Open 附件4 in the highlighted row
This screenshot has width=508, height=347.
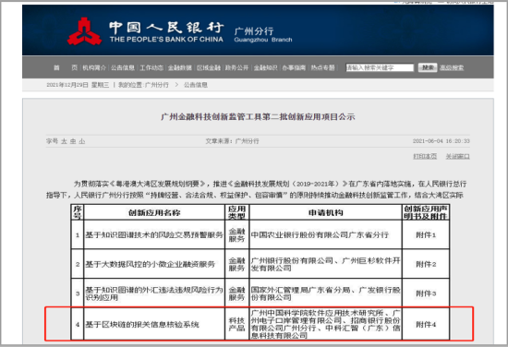coord(426,324)
